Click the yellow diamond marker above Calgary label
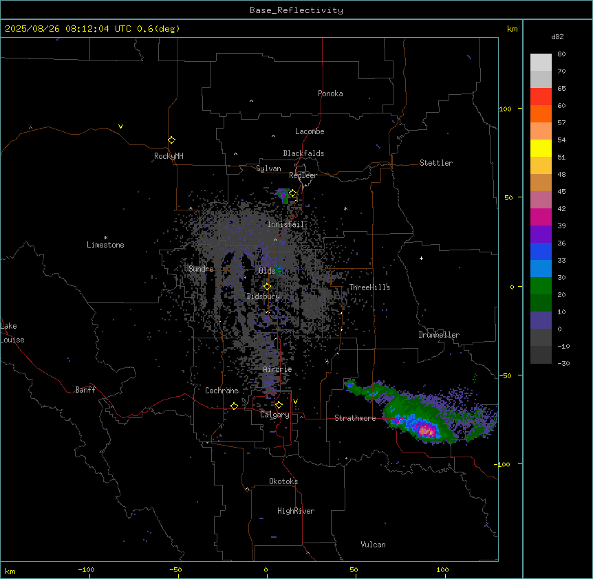Screen dimensions: 593x579 [279, 405]
